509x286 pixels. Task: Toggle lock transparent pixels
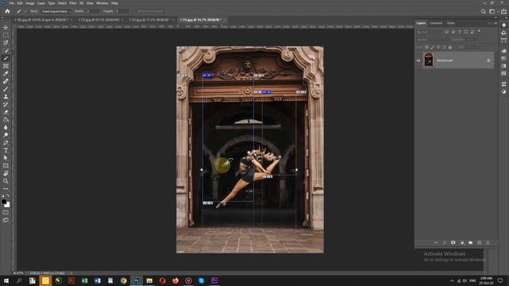(x=426, y=48)
